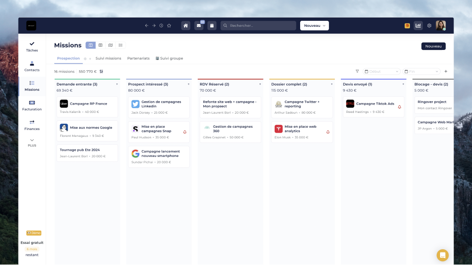This screenshot has height=265, width=472.
Task: Open the Fin date dropdown
Action: coord(422,72)
